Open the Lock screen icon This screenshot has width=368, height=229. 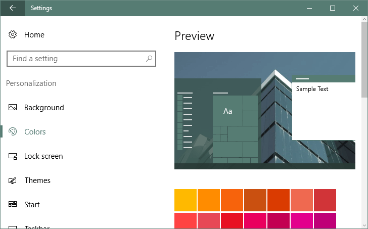tap(13, 156)
